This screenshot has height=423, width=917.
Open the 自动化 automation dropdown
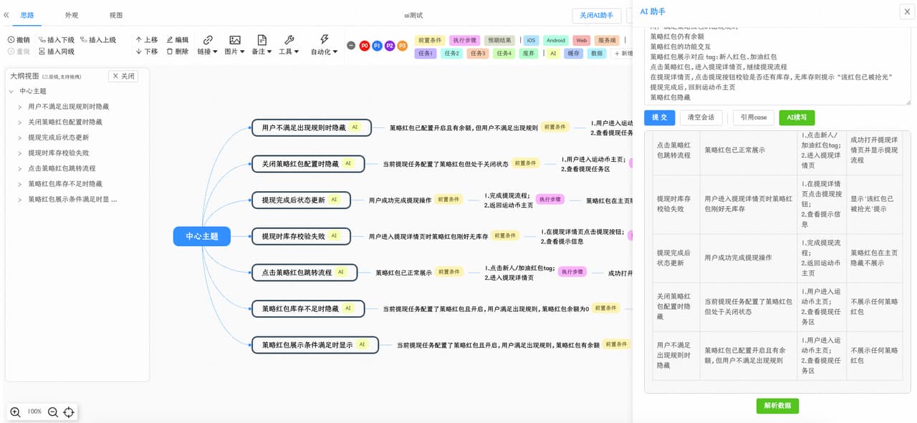tap(324, 44)
